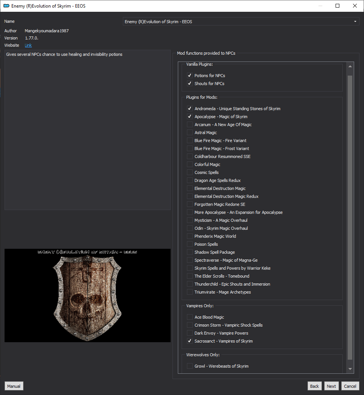364x395 pixels.
Task: Enable Coldharbour Resummoned SSE checkbox
Action: pos(190,156)
